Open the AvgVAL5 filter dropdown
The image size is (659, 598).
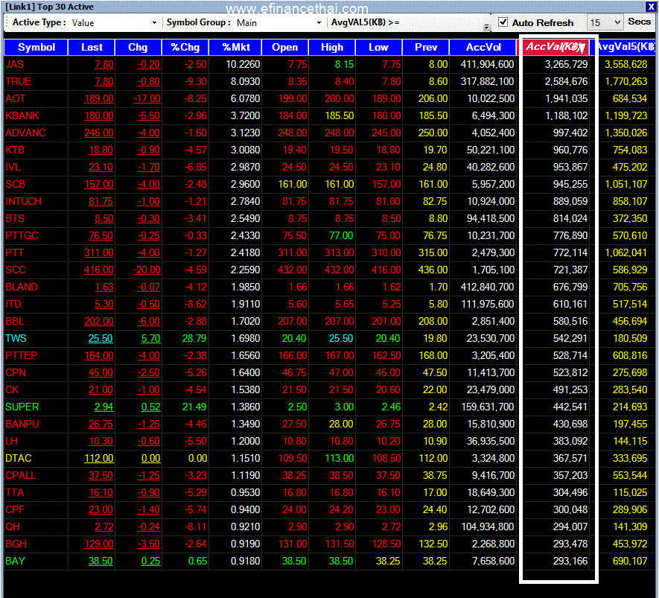pyautogui.click(x=487, y=27)
